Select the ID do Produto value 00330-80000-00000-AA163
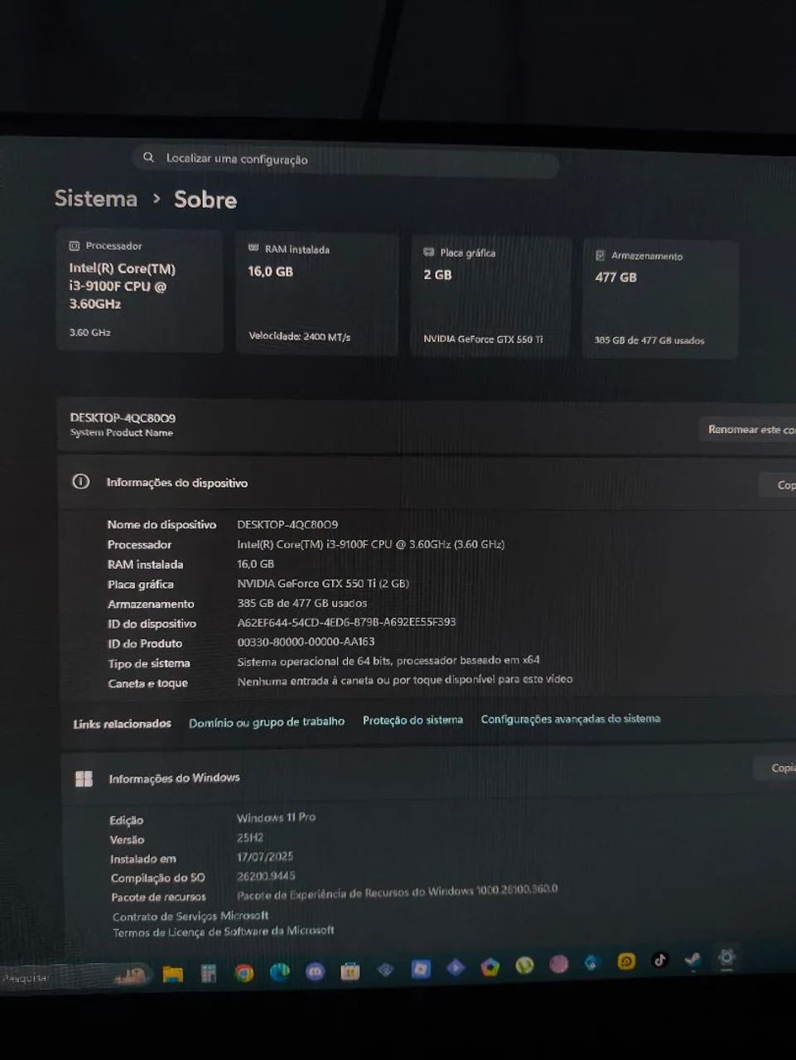This screenshot has height=1060, width=796. click(x=306, y=642)
